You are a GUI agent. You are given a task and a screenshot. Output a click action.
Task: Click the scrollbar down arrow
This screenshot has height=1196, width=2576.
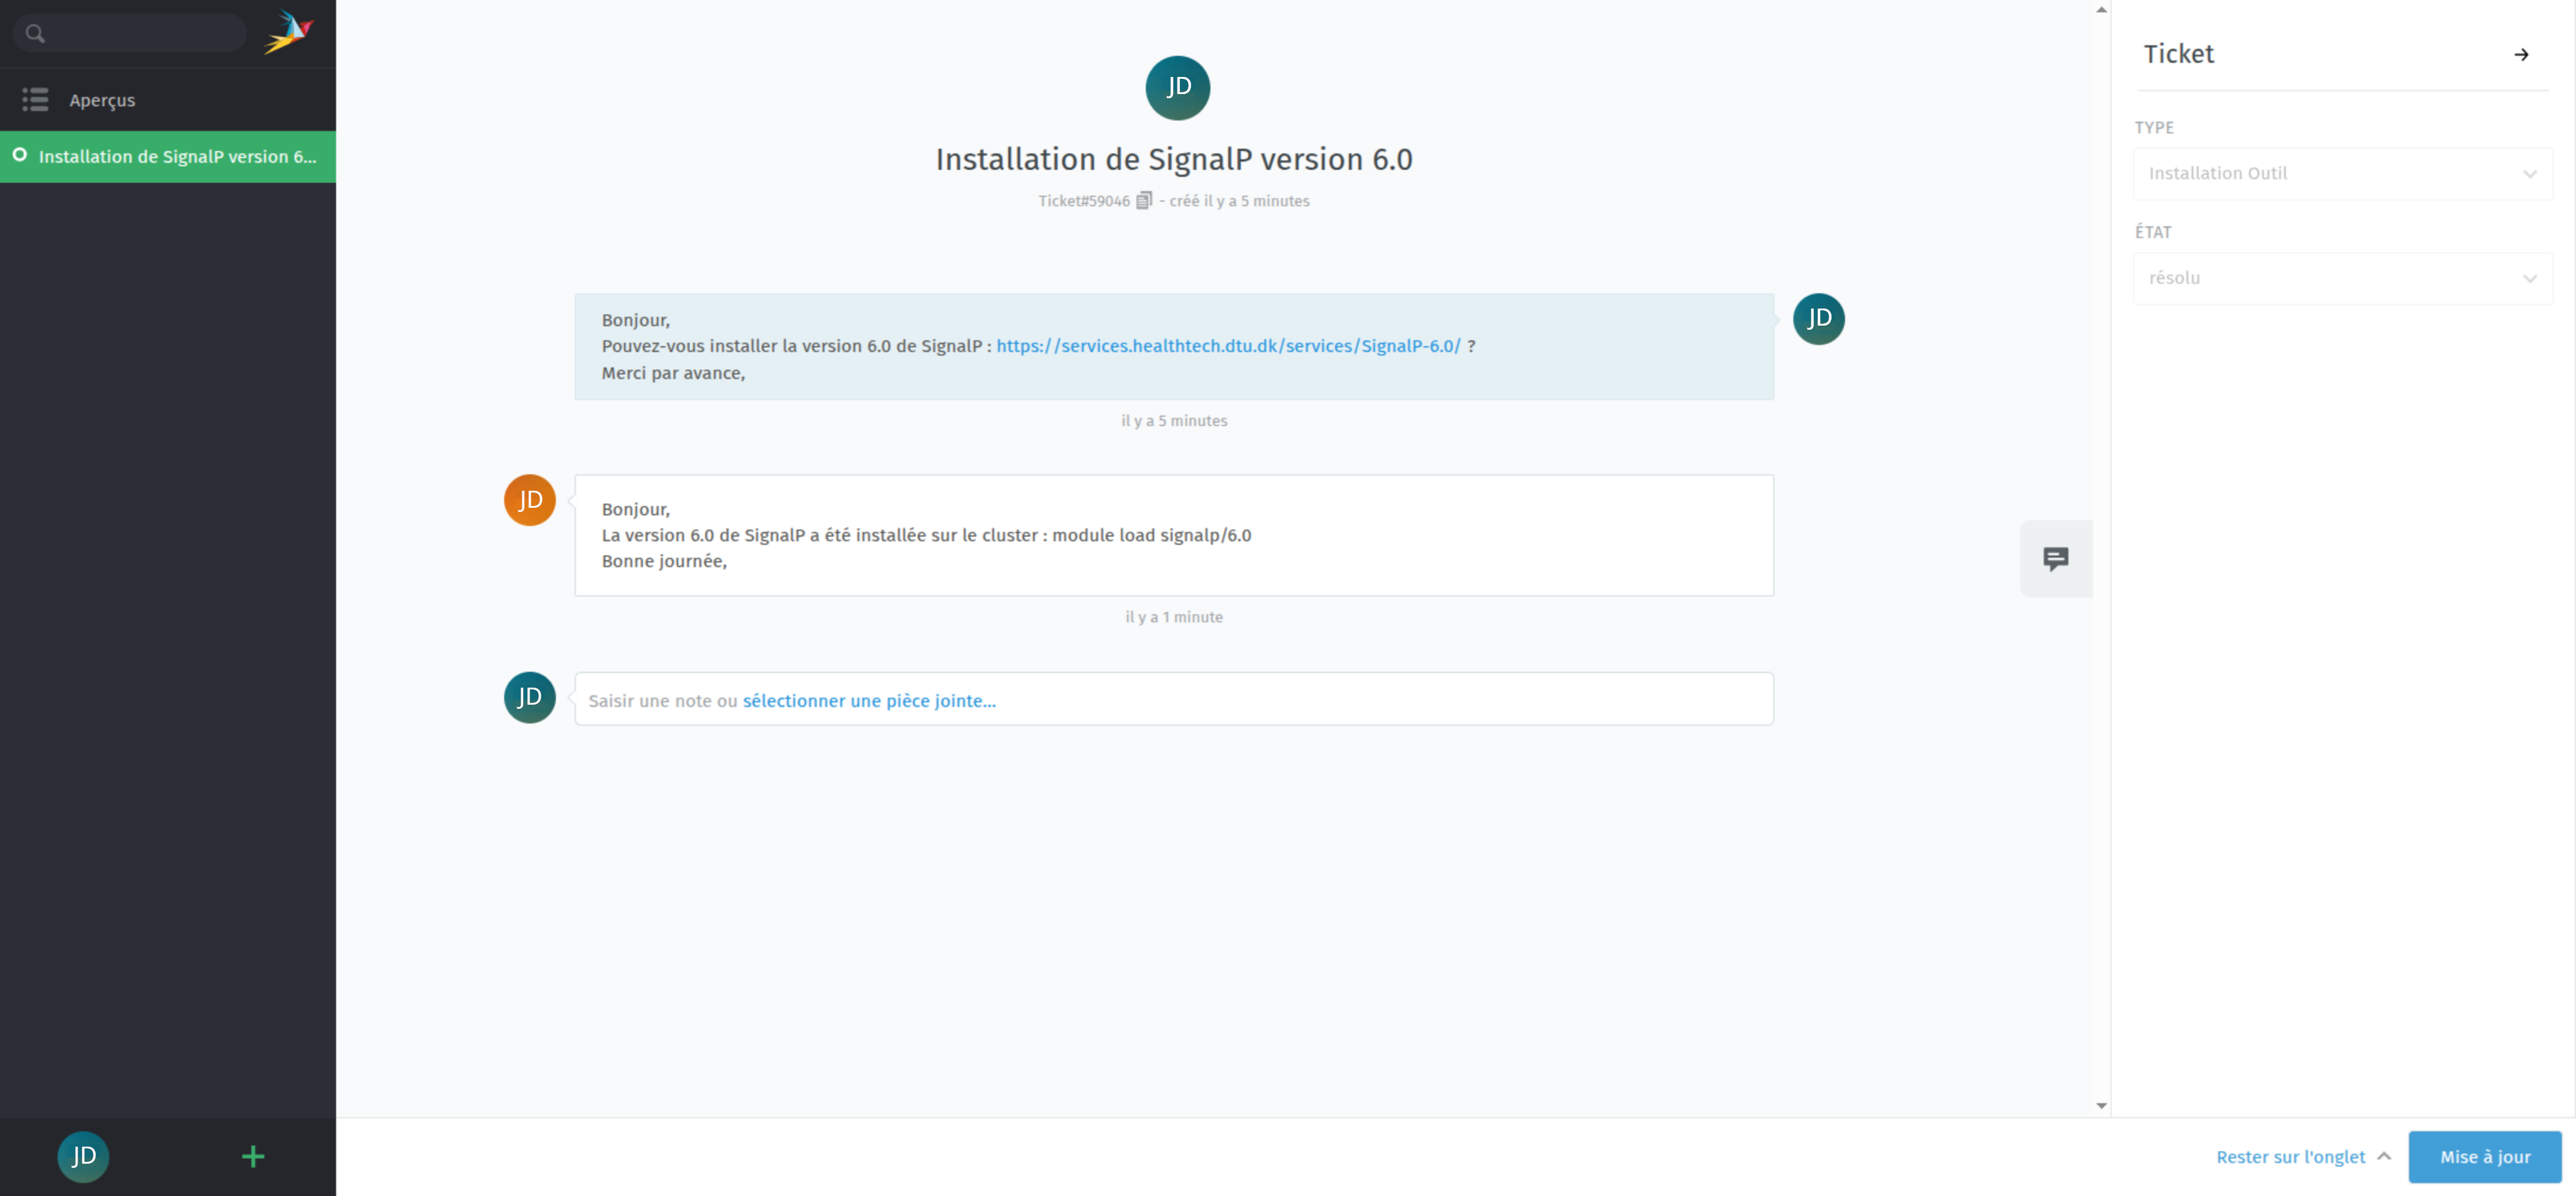[x=2101, y=1105]
